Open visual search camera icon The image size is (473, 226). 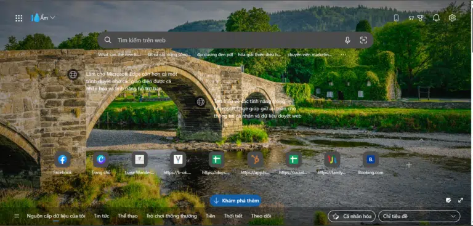363,40
